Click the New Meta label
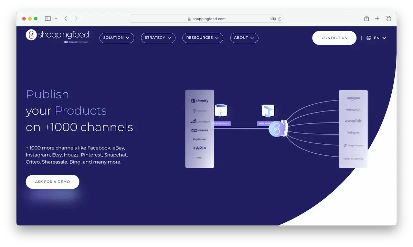 pyautogui.click(x=265, y=123)
